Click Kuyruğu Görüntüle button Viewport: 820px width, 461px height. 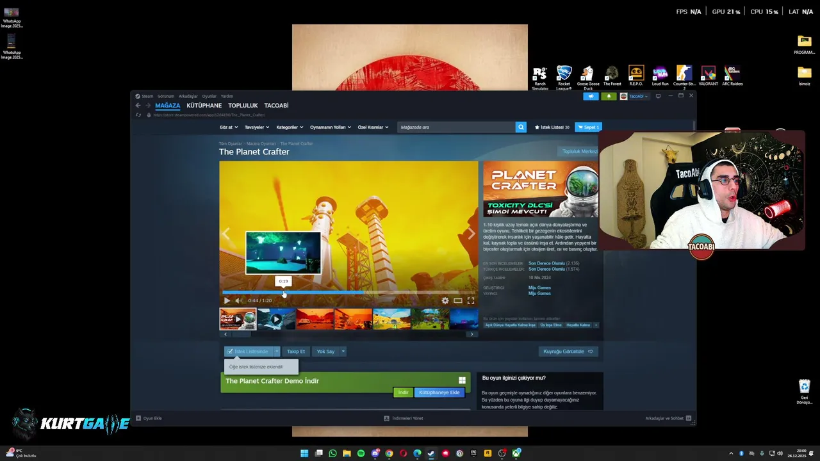pyautogui.click(x=568, y=351)
